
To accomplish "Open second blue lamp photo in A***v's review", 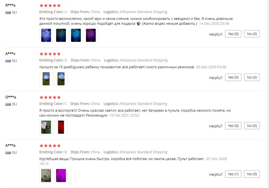I will pyautogui.click(x=61, y=79).
